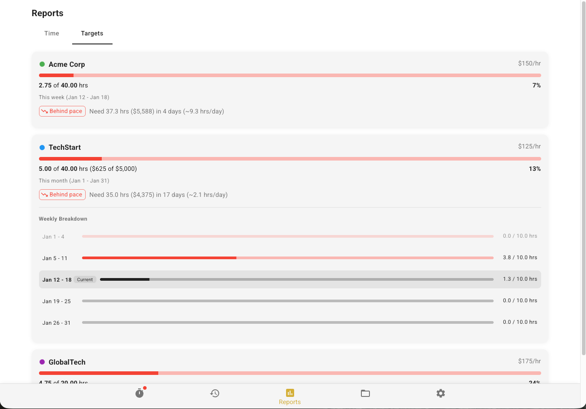Image resolution: width=586 pixels, height=409 pixels.
Task: Open the Settings gear icon
Action: 441,393
